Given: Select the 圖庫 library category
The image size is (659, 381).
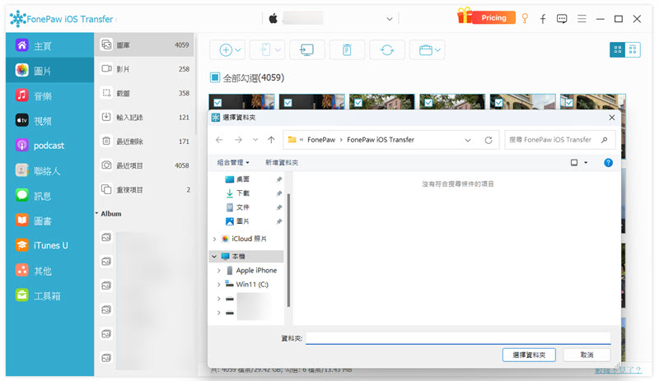Looking at the screenshot, I should (145, 44).
